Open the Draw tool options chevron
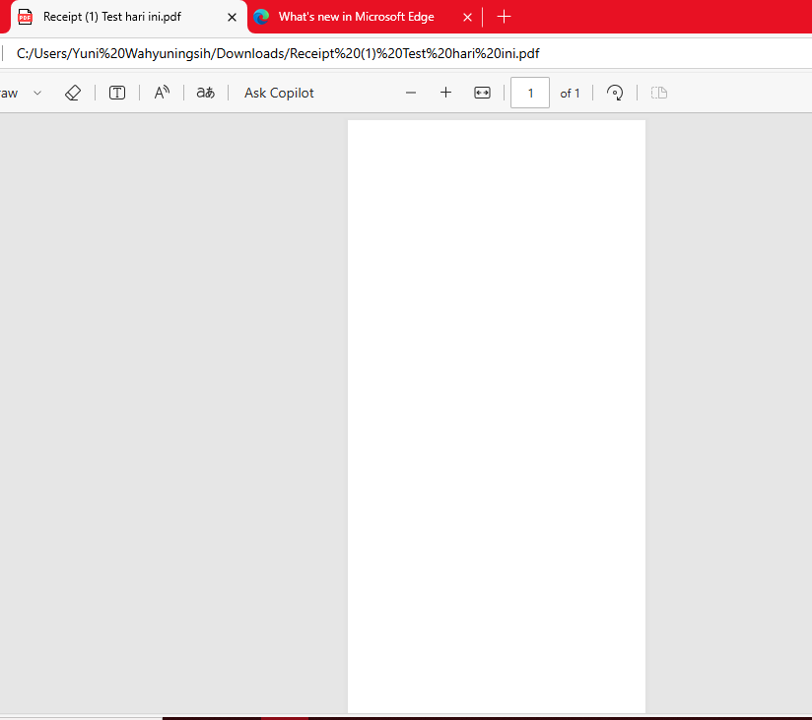The image size is (812, 720). (37, 94)
